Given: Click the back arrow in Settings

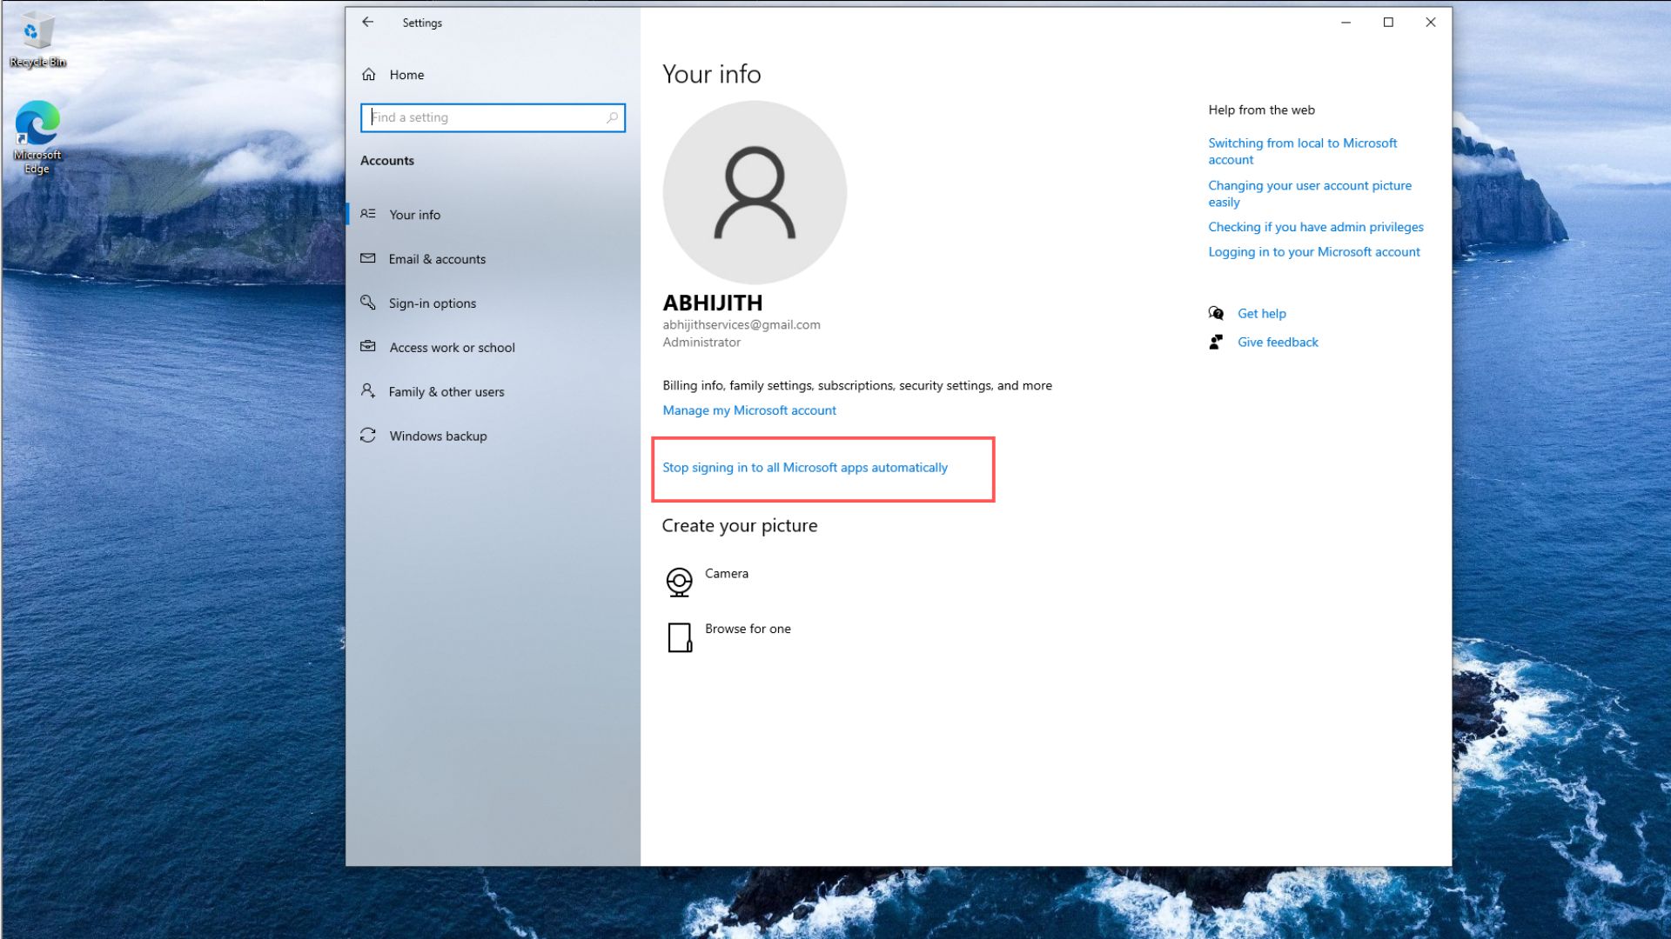Looking at the screenshot, I should (x=367, y=22).
